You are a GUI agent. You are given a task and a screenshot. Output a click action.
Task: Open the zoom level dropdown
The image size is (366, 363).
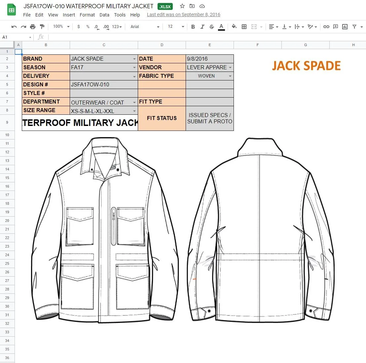61,27
